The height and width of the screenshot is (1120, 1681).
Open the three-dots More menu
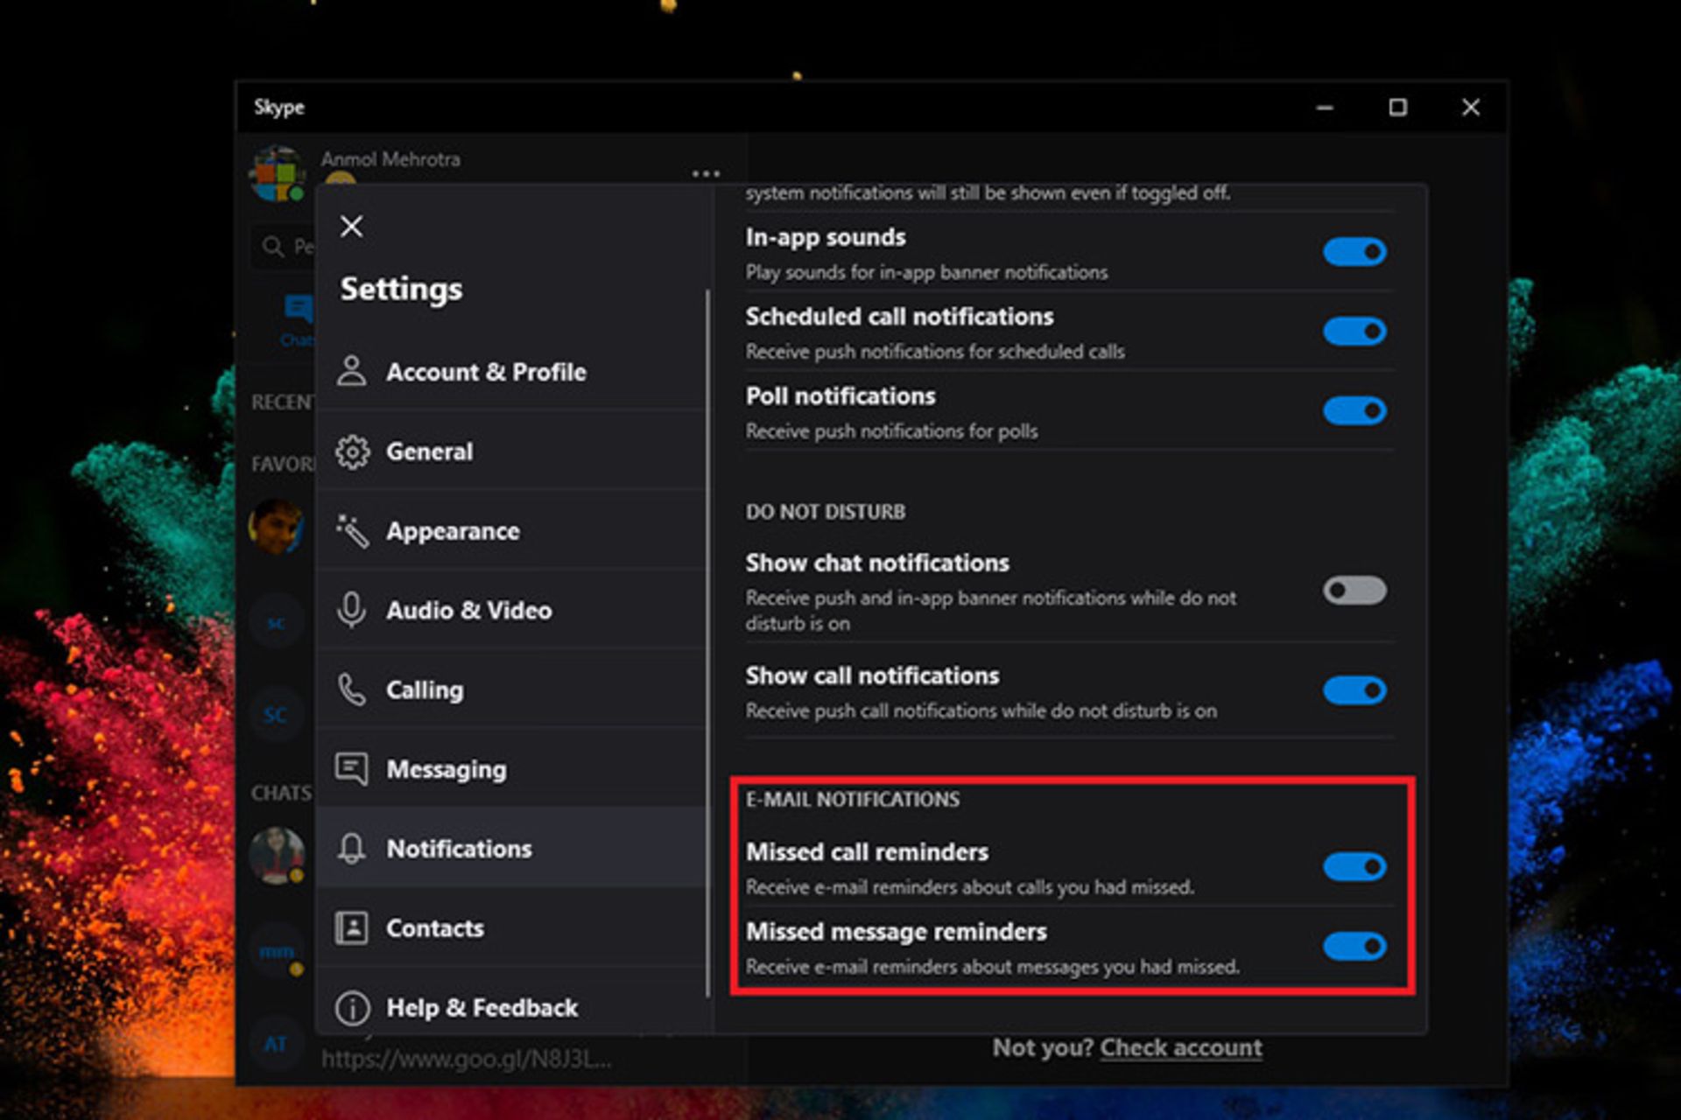point(706,174)
